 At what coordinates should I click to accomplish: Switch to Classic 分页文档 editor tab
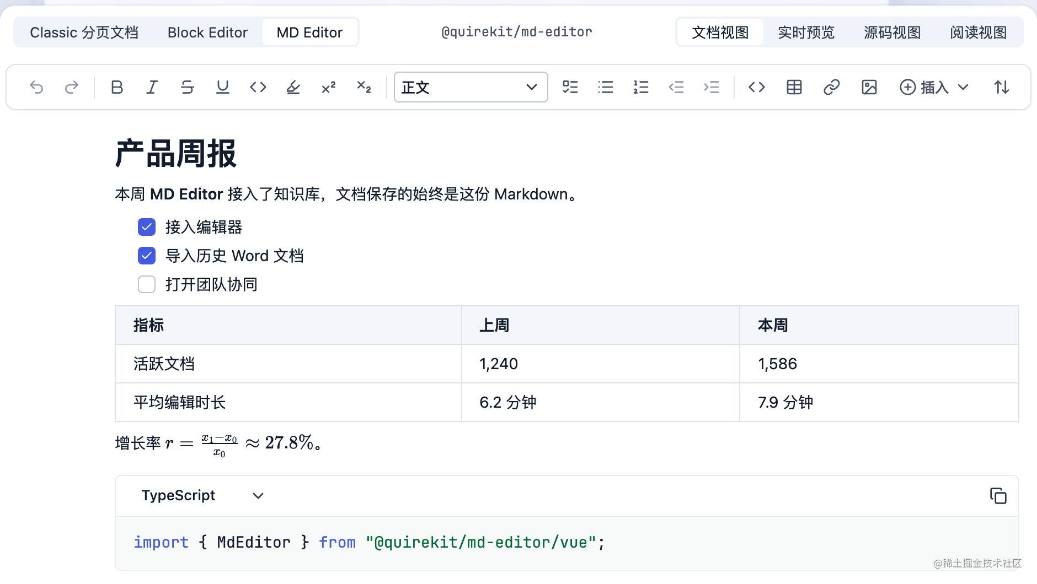[84, 33]
